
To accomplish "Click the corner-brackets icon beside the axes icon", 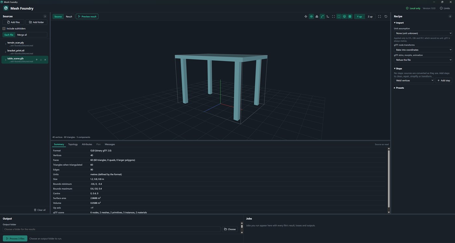I will (x=333, y=17).
